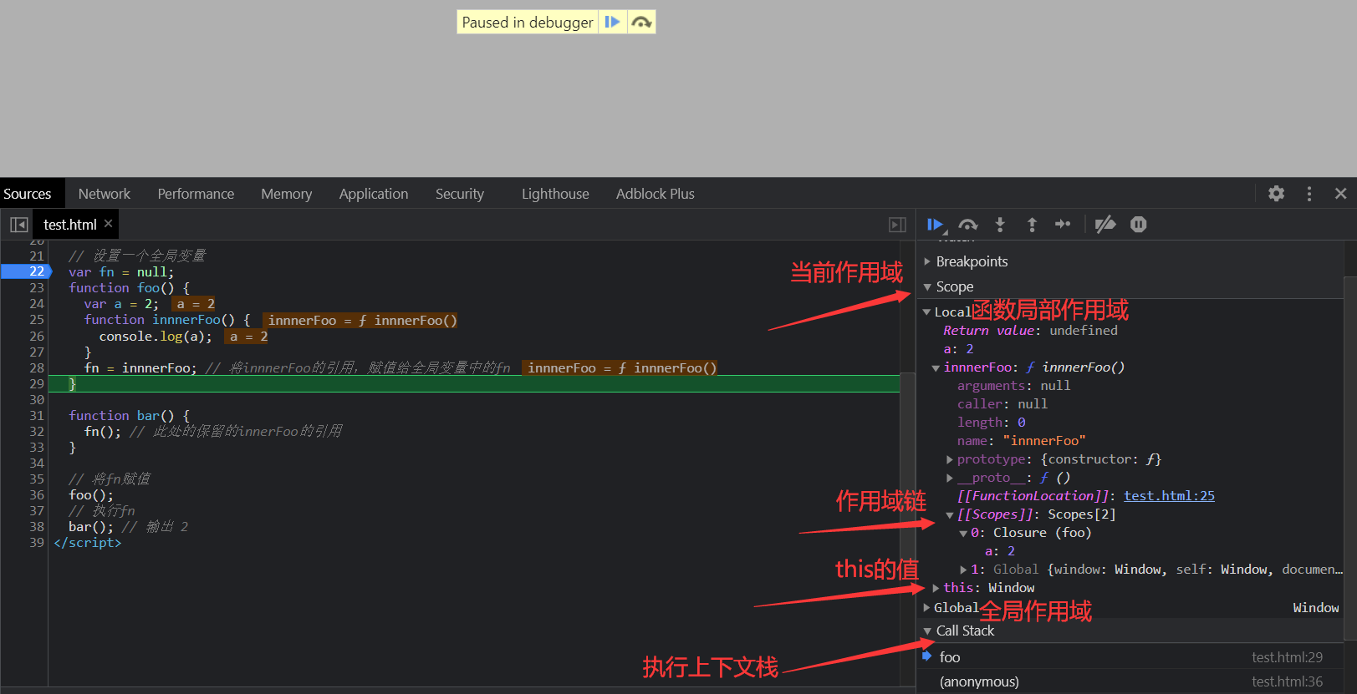This screenshot has width=1357, height=694.
Task: Collapse the Closure (foo) scope
Action: pyautogui.click(x=963, y=533)
